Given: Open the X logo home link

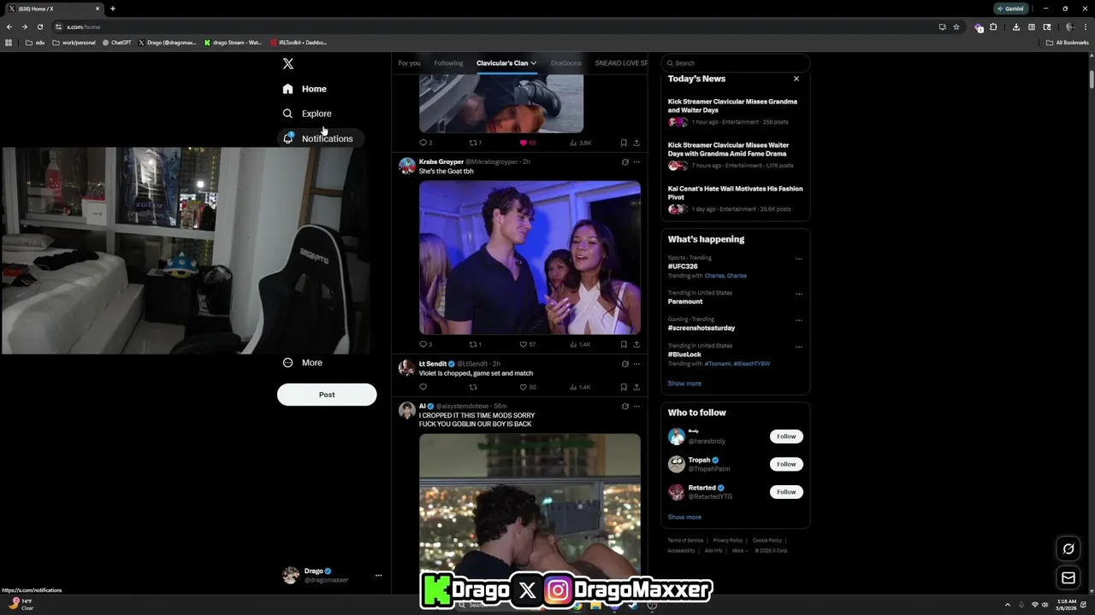Looking at the screenshot, I should [288, 64].
